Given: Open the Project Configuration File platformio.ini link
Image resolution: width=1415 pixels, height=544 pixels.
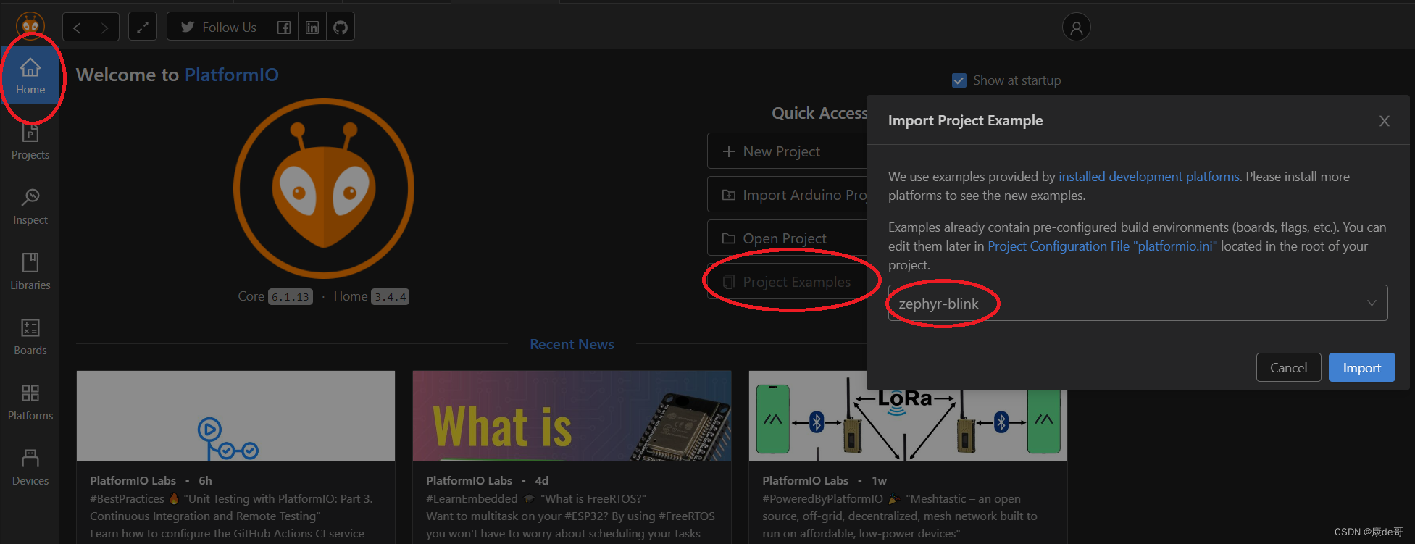Looking at the screenshot, I should 1102,246.
